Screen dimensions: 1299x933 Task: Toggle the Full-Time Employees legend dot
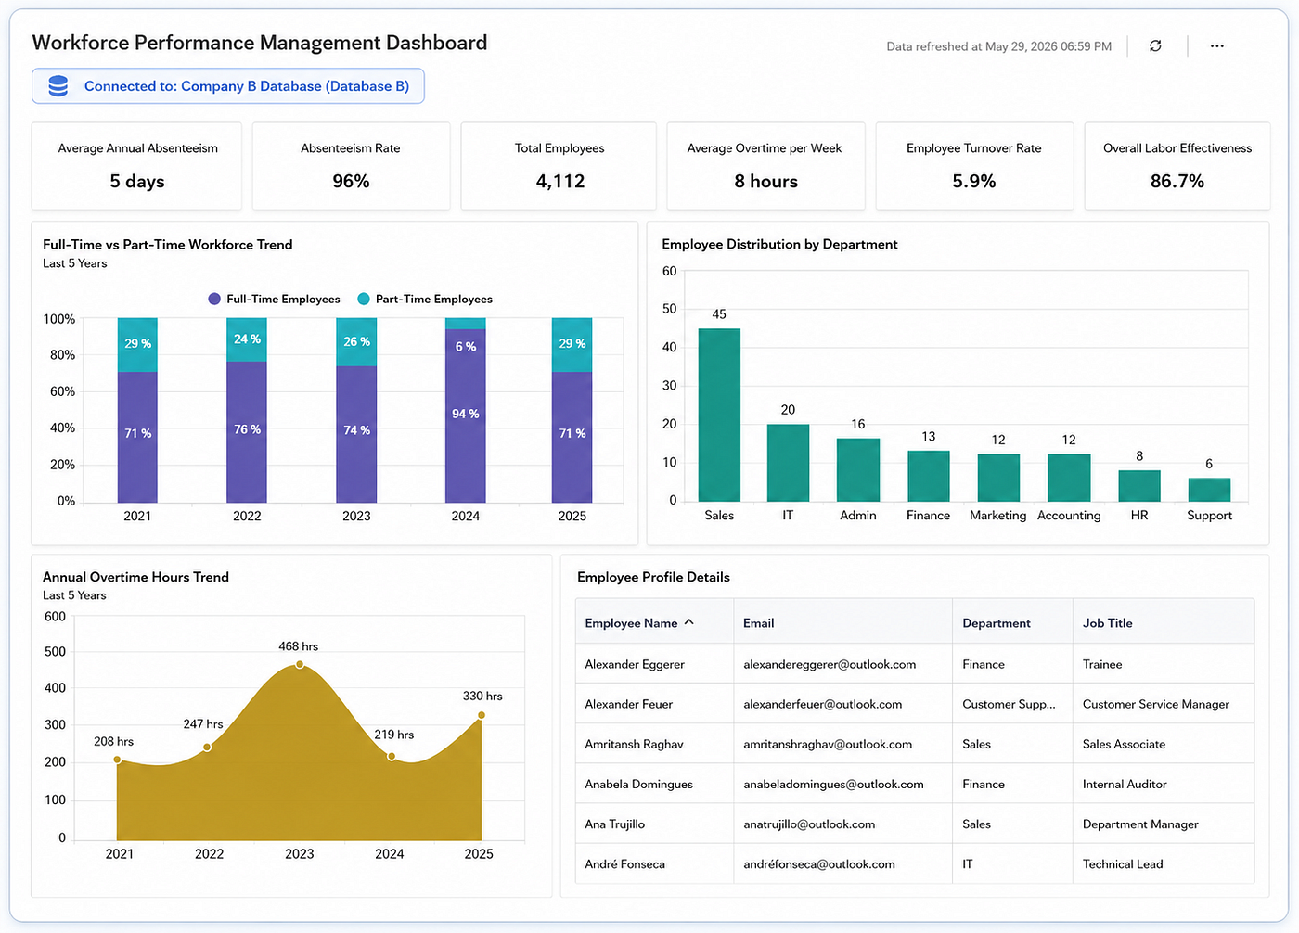214,299
